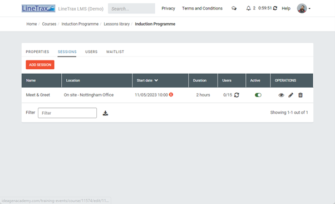Screen dimensions: 335x204
Task: Select the Sessions tab
Action: (x=67, y=52)
